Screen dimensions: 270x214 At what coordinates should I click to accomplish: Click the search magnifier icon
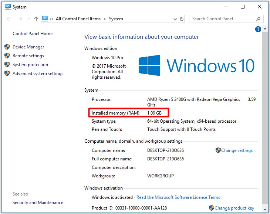coord(258,19)
